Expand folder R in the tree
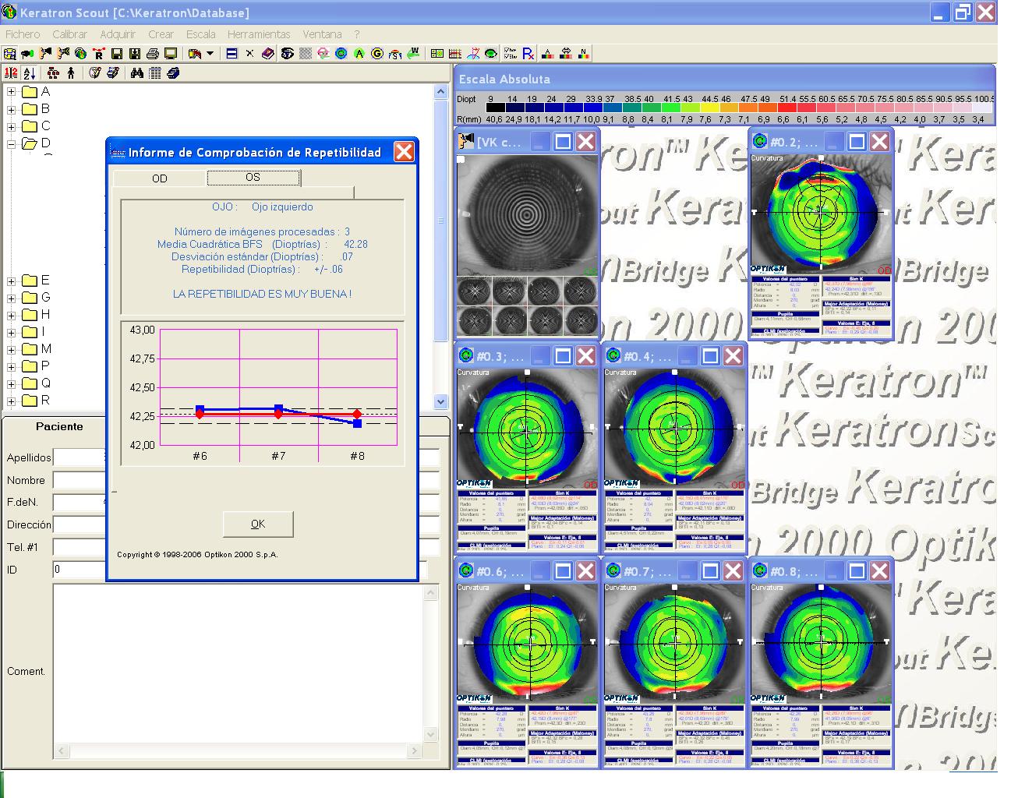The height and width of the screenshot is (798, 1018). point(11,401)
